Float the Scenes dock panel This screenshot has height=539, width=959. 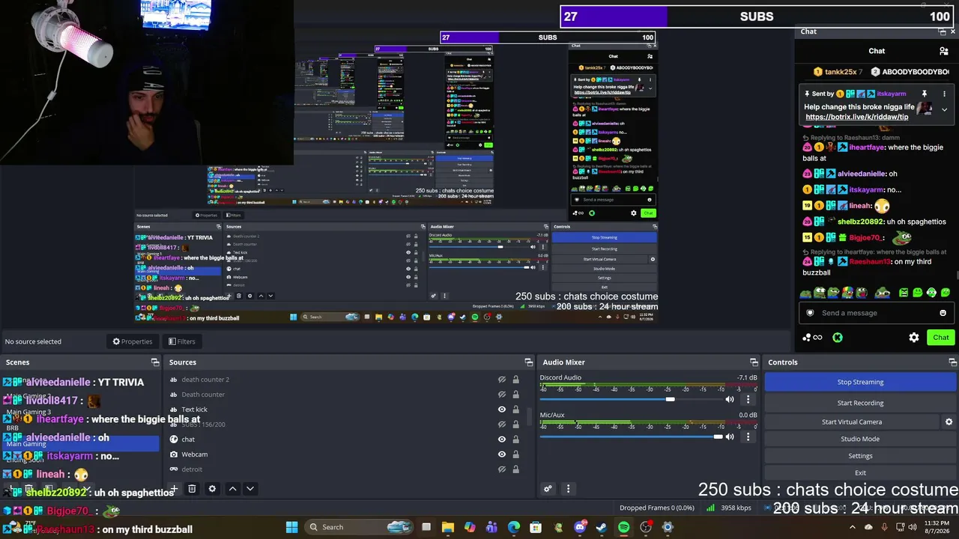point(155,362)
